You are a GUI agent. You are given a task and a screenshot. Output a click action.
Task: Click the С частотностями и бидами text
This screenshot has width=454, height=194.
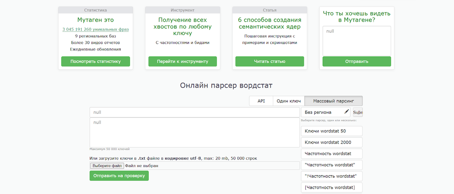click(x=183, y=43)
